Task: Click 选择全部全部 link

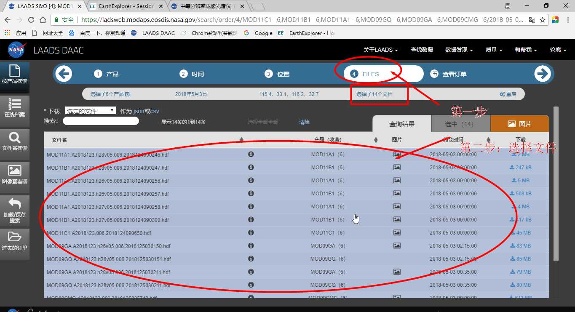Action: pos(263,122)
